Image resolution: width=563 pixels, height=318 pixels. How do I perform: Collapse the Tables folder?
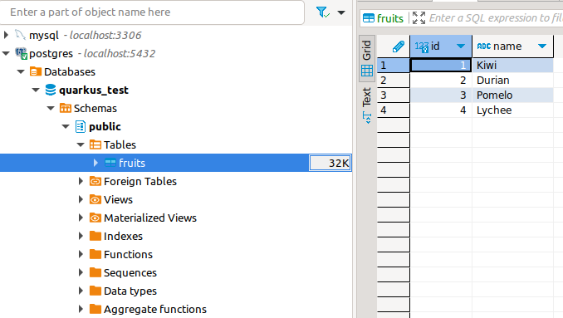pos(81,144)
